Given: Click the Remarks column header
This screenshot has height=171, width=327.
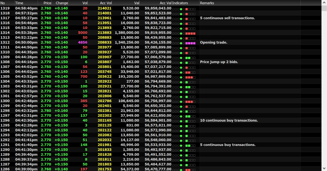Looking at the screenshot, I should click(207, 3).
